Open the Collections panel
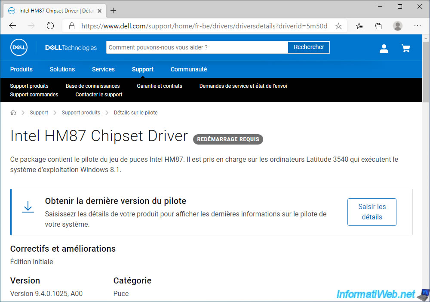Image resolution: width=430 pixels, height=302 pixels. 378,26
